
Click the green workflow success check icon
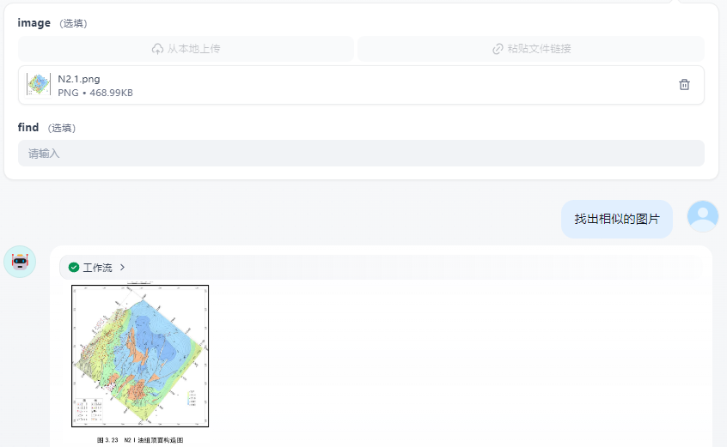coord(74,268)
